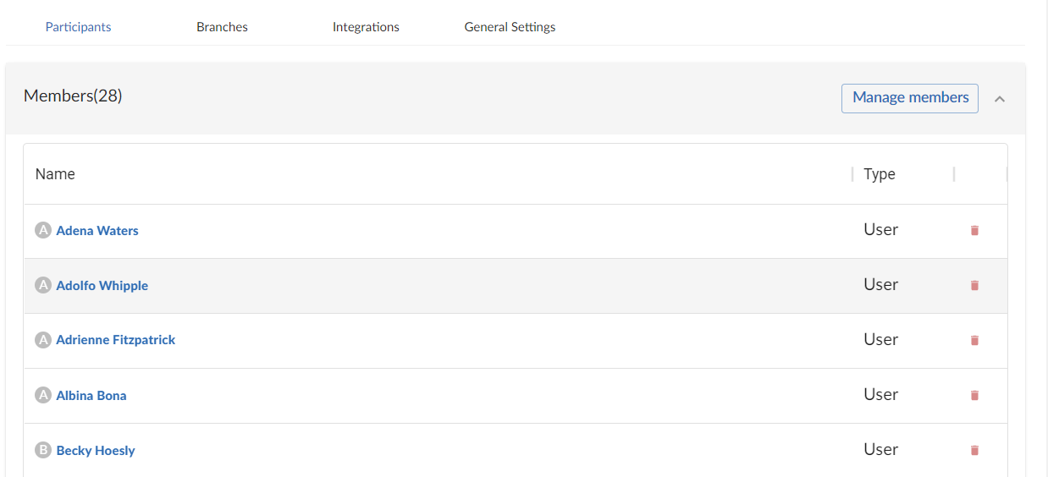Switch to the Participants tab
This screenshot has height=477, width=1048.
(78, 27)
